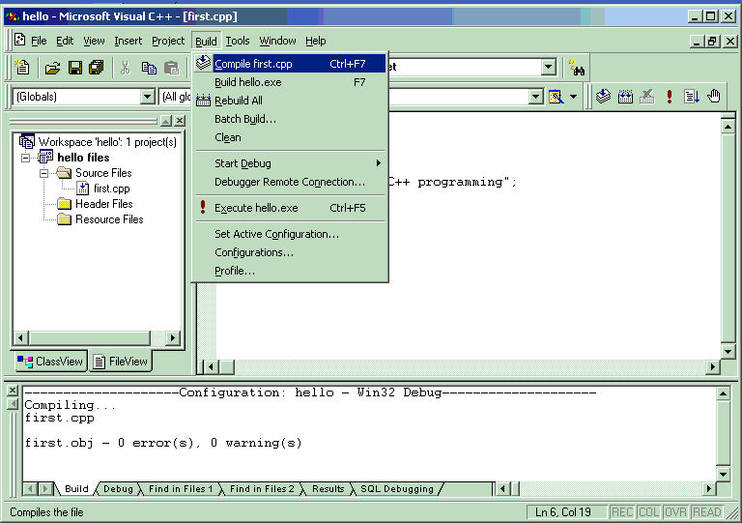Choose Compile first.cpp from Build menu
This screenshot has width=742, height=523.
coord(290,64)
